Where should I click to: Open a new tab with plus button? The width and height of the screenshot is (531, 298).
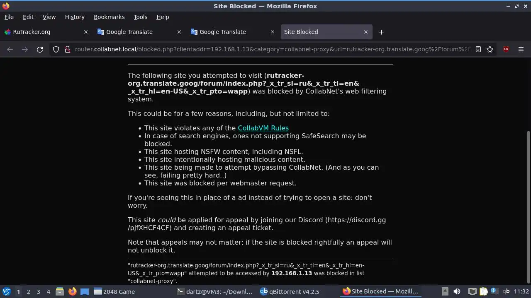381,32
